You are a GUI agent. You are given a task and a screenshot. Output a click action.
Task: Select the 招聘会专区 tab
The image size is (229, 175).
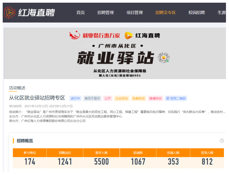tap(165, 13)
